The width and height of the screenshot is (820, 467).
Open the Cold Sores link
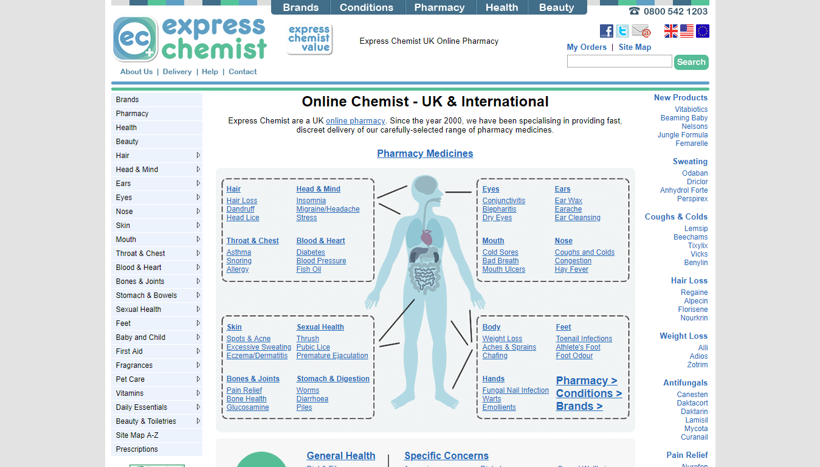pos(500,252)
